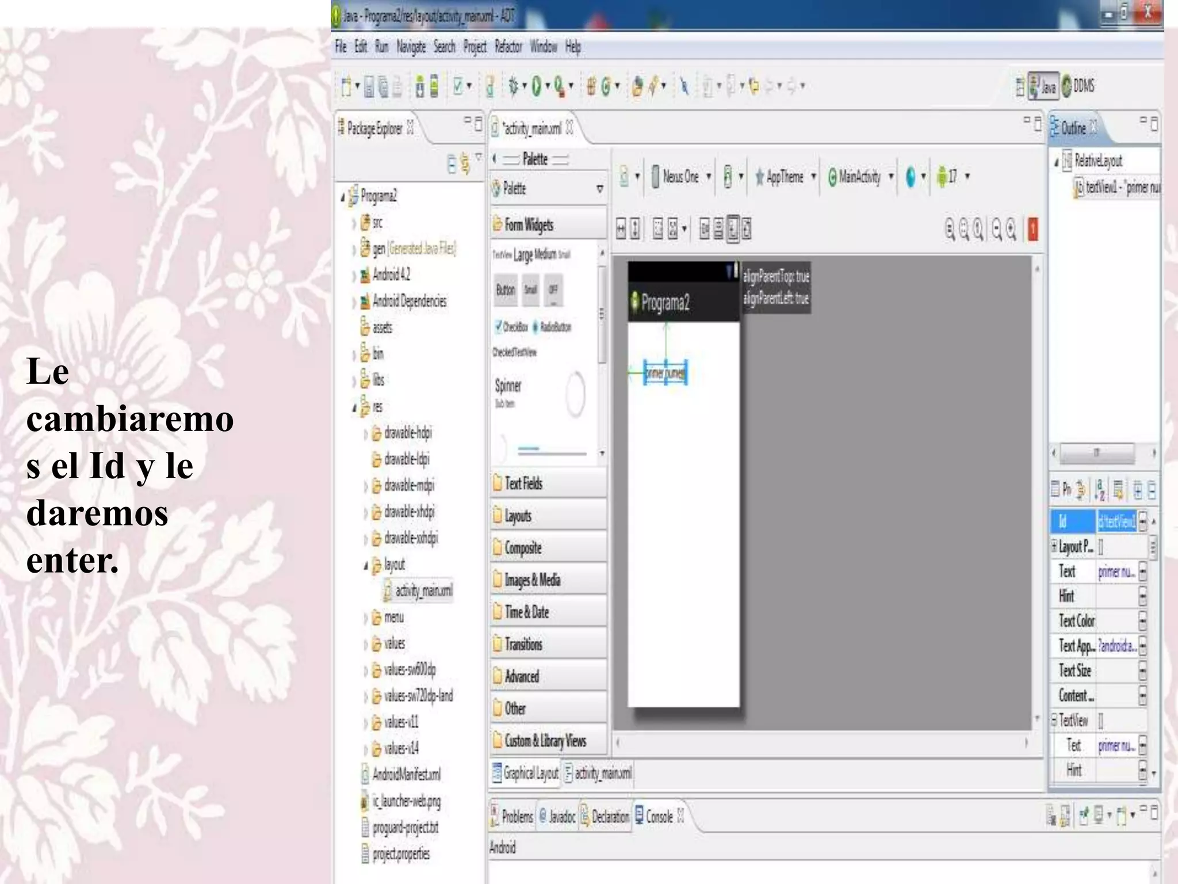
Task: Collapse the res folder in tree
Action: click(355, 407)
